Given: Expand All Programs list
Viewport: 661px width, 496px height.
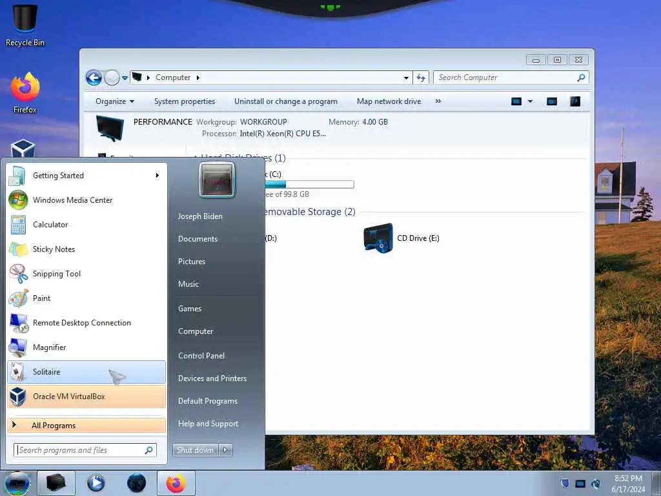Looking at the screenshot, I should [86, 426].
